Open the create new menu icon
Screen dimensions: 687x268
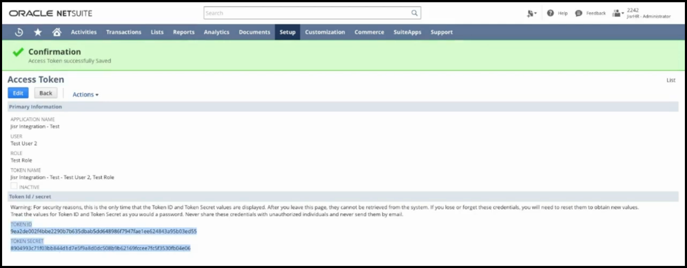(531, 13)
